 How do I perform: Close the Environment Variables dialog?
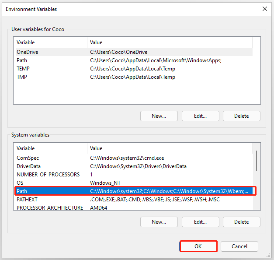click(265, 9)
